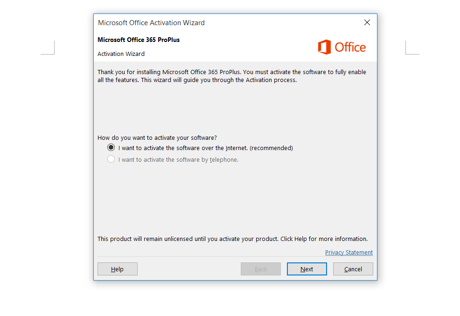
Task: Click the Microsoft Office Activation Wizard title
Action: tap(151, 22)
